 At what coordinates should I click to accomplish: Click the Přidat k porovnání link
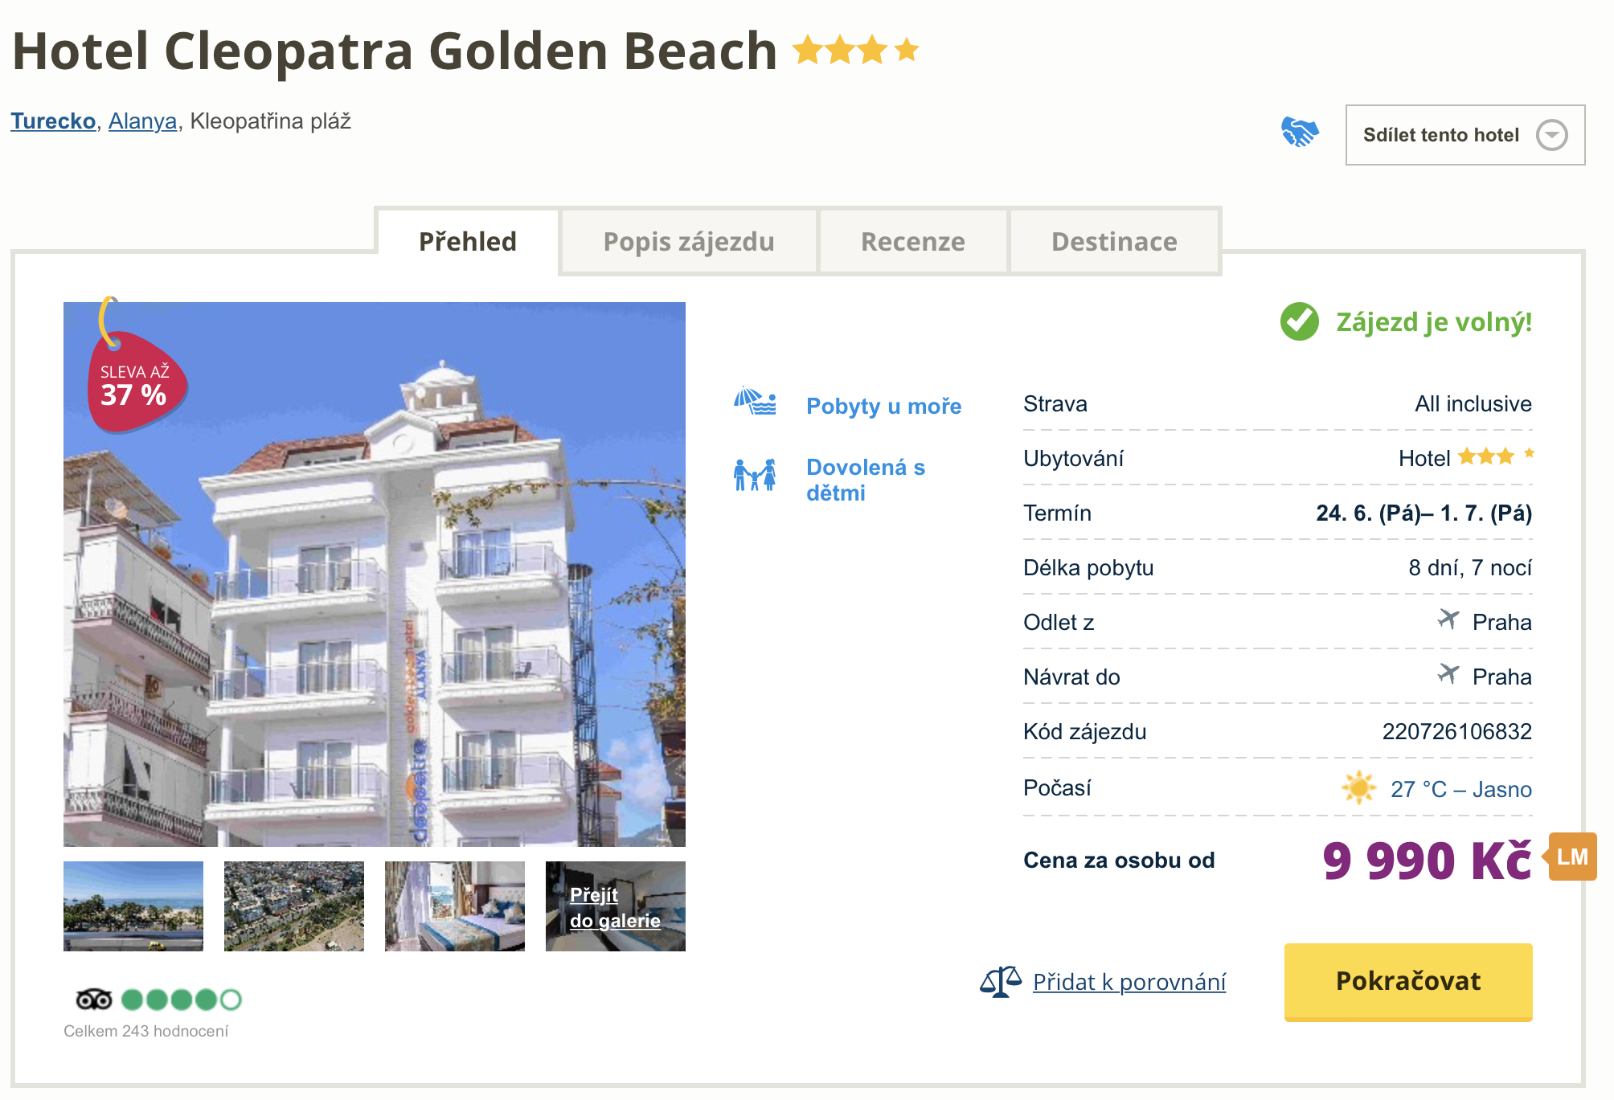(x=1129, y=982)
